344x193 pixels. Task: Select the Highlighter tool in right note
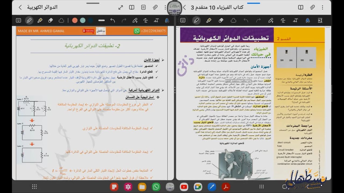[208, 20]
